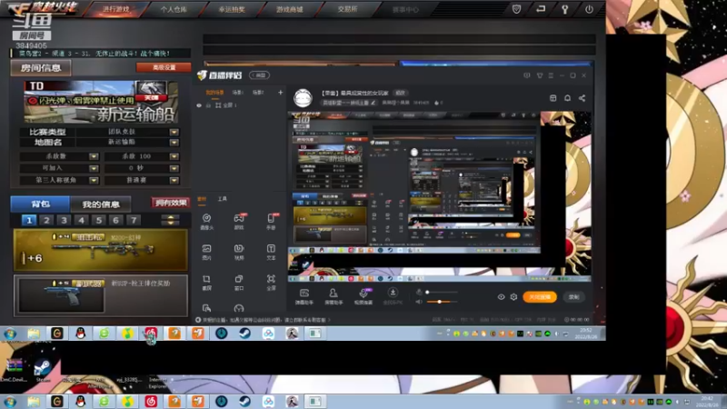Click the 录制 record button
727x409 pixels.
pos(574,297)
